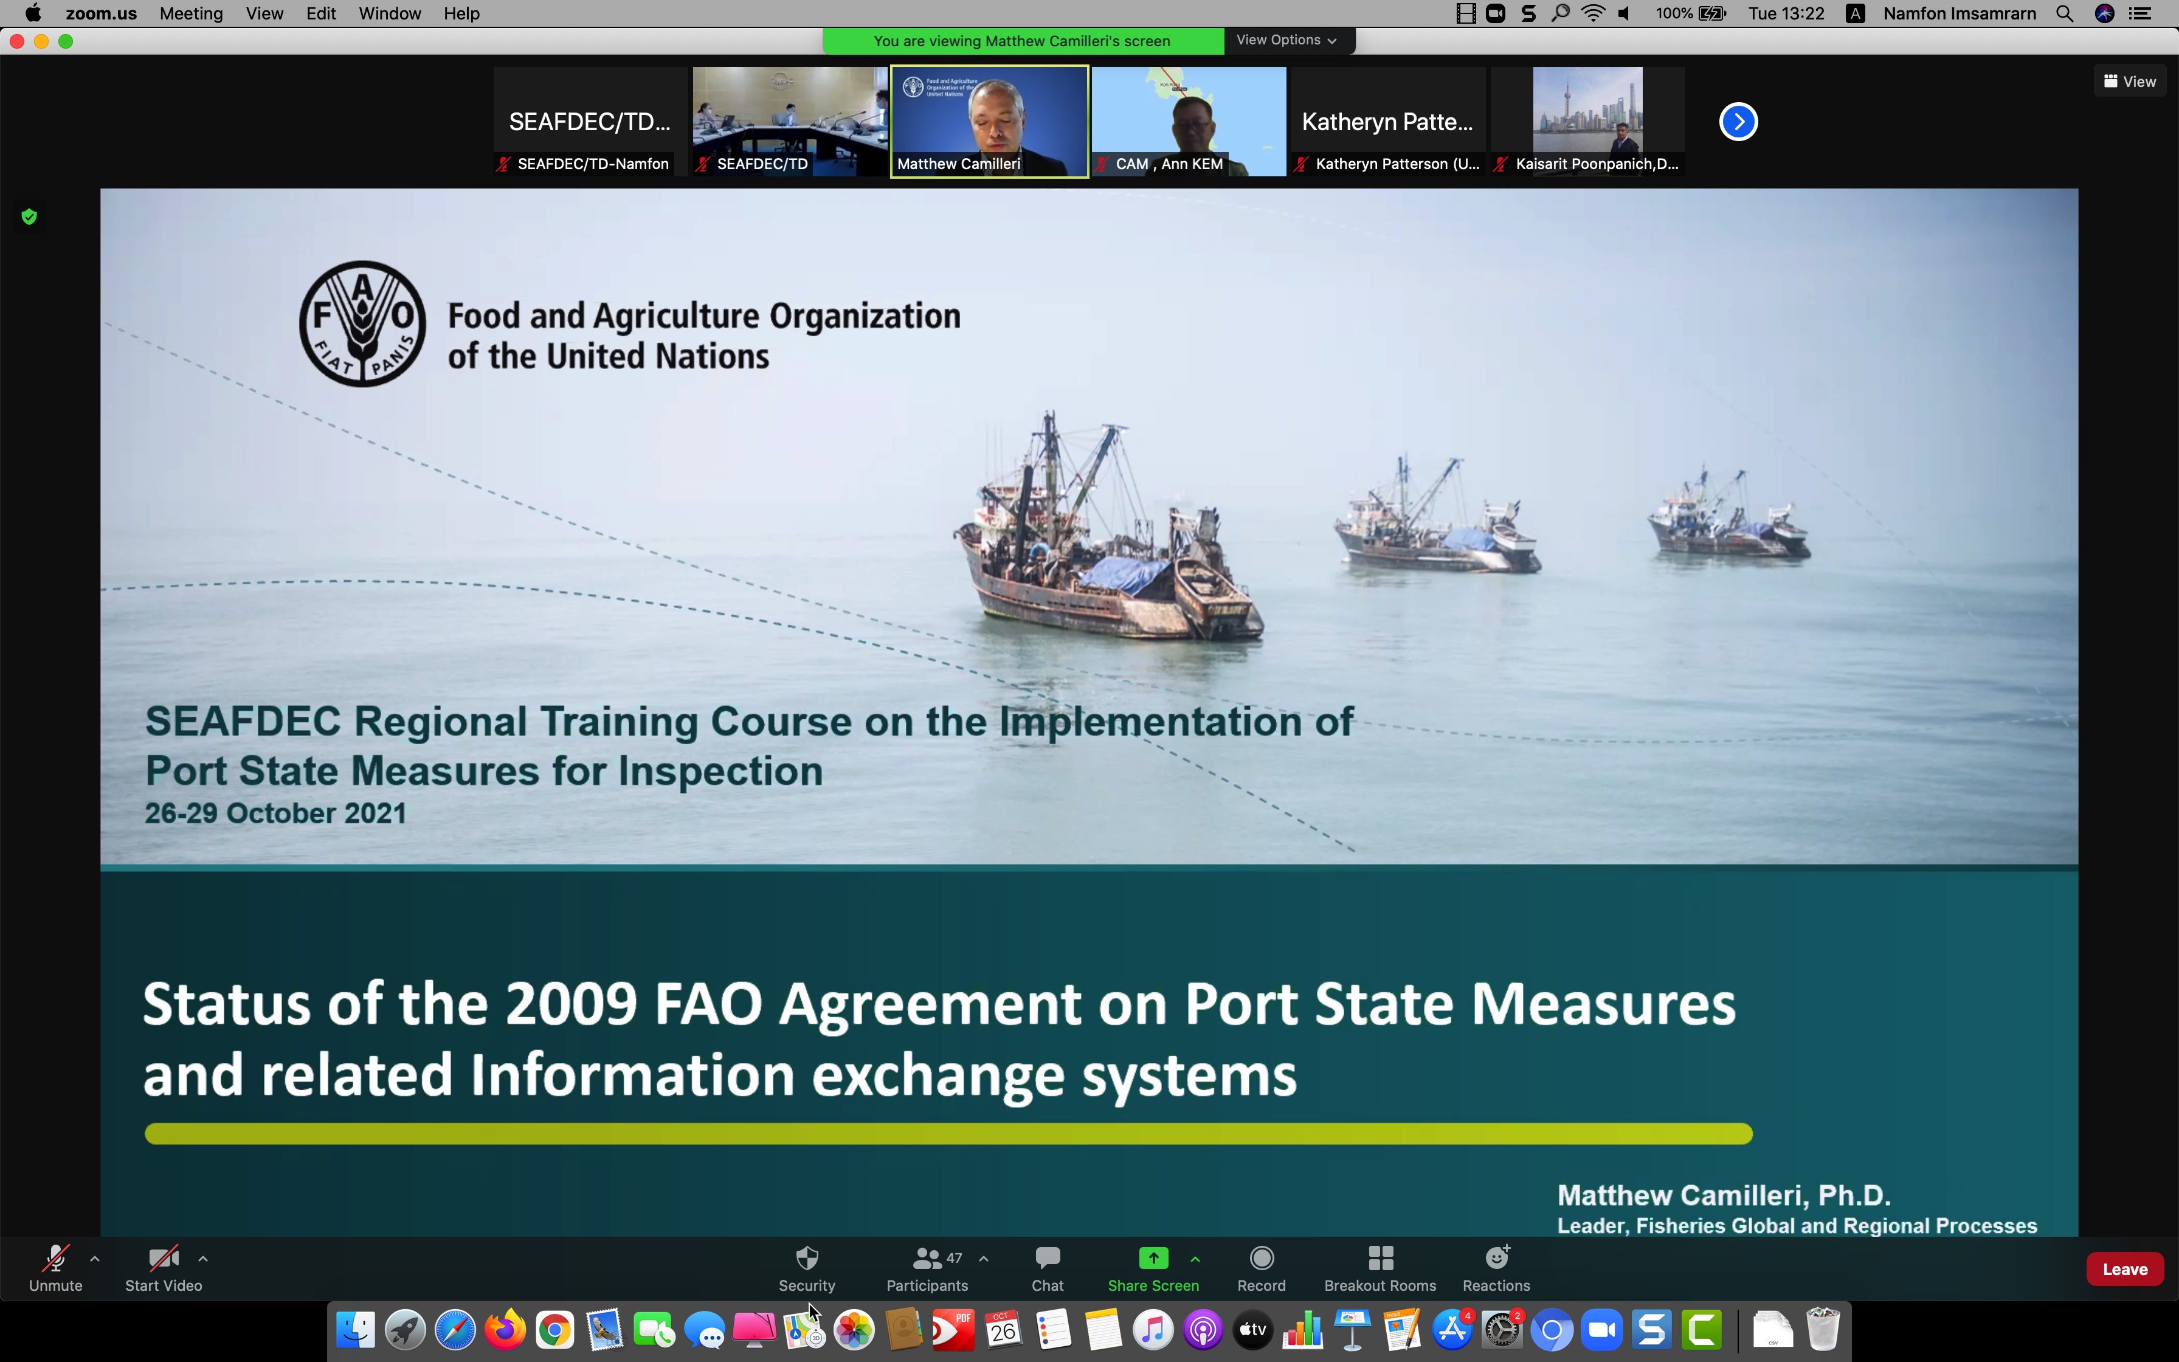Open the Reactions menu
2179x1362 pixels.
[1496, 1259]
